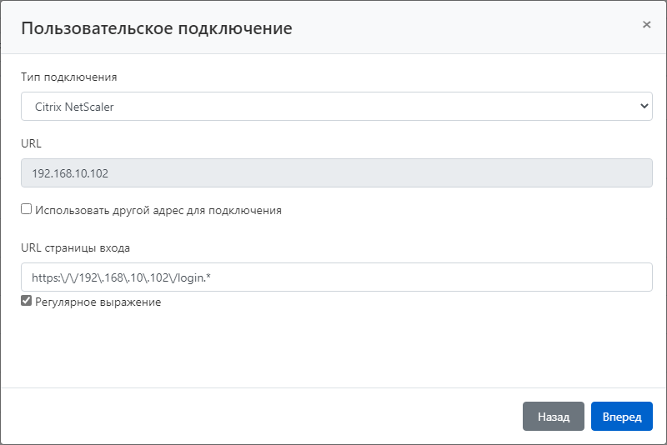667x445 pixels.
Task: Click the Регулярное выражение label text
Action: click(x=98, y=302)
